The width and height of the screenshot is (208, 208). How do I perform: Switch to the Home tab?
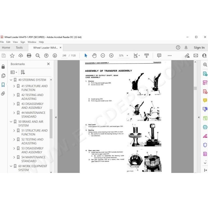pyautogui.click(x=6, y=48)
